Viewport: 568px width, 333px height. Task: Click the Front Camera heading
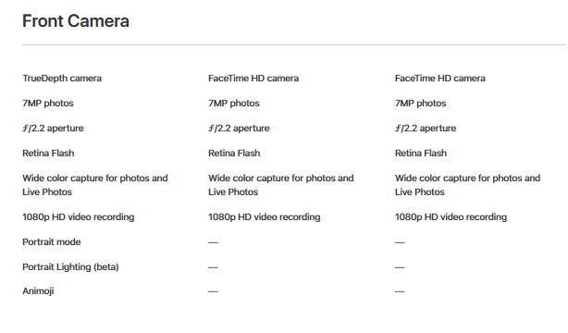click(76, 20)
